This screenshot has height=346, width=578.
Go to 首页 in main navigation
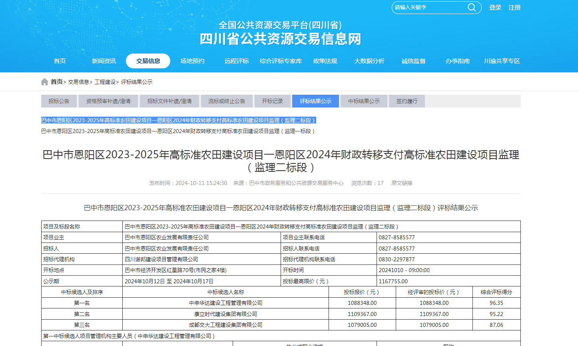[60, 61]
